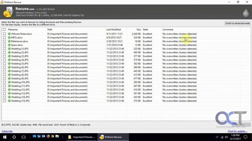Click green status icon of MP3s.docx
This screenshot has height=141, width=252.
coord(9,38)
